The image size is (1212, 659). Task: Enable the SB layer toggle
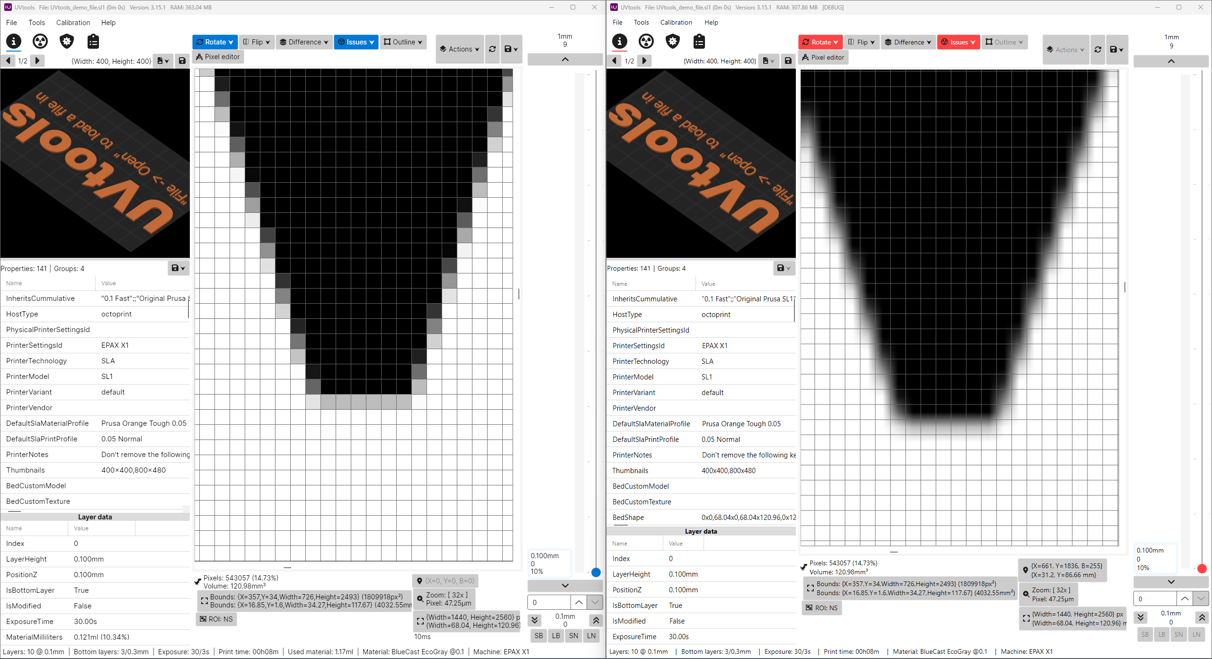[x=538, y=636]
